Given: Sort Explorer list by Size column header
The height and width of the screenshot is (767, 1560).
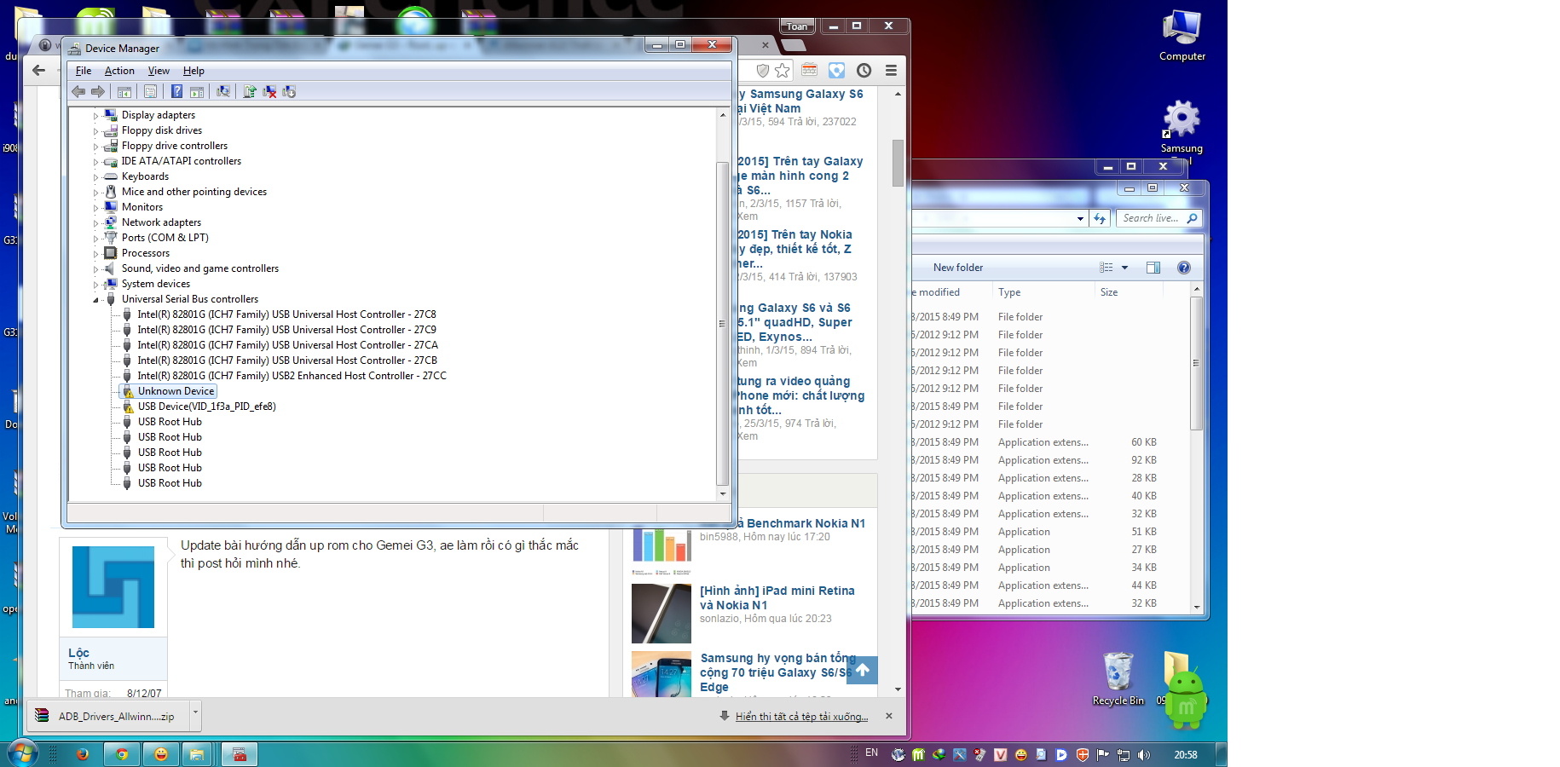Looking at the screenshot, I should pyautogui.click(x=1109, y=292).
